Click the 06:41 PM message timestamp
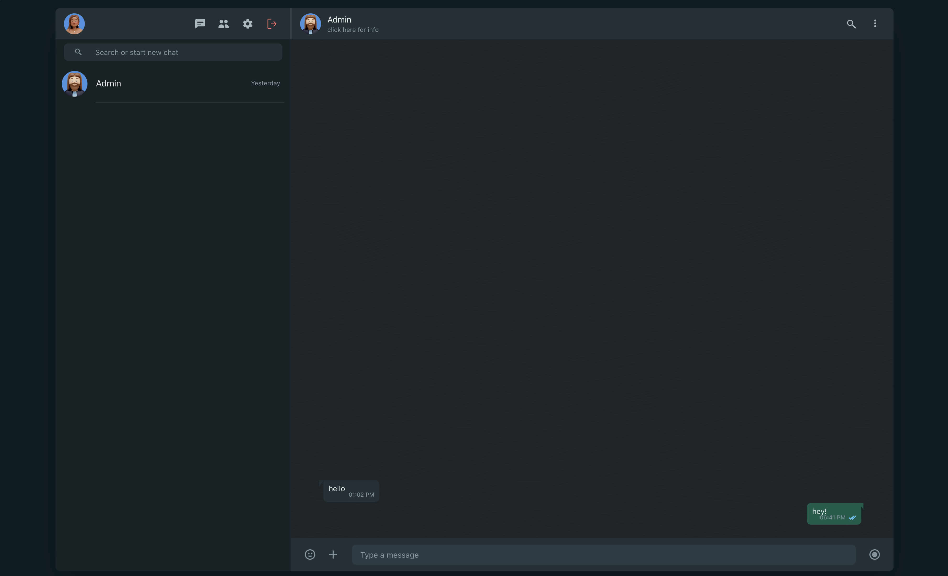 point(833,518)
